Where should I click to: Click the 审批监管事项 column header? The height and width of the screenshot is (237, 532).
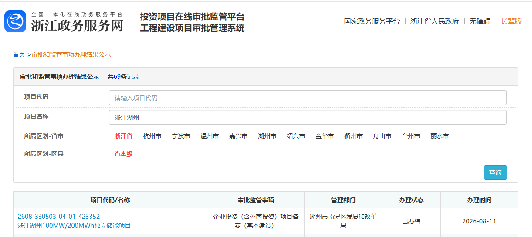coord(256,200)
